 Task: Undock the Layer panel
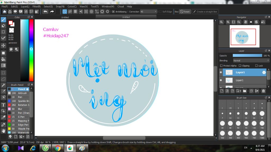(x=266, y=50)
